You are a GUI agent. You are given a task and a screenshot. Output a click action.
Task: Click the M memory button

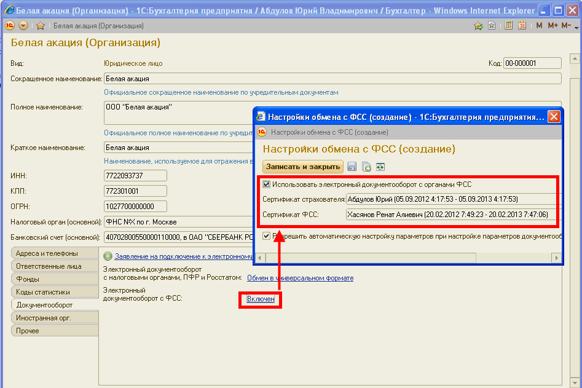click(x=539, y=25)
